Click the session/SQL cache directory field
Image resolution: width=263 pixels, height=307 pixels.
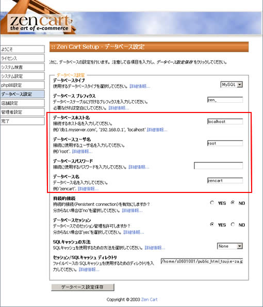202,261
